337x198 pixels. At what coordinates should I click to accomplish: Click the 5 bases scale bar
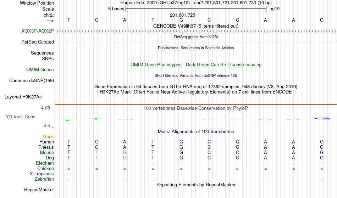click(x=196, y=9)
